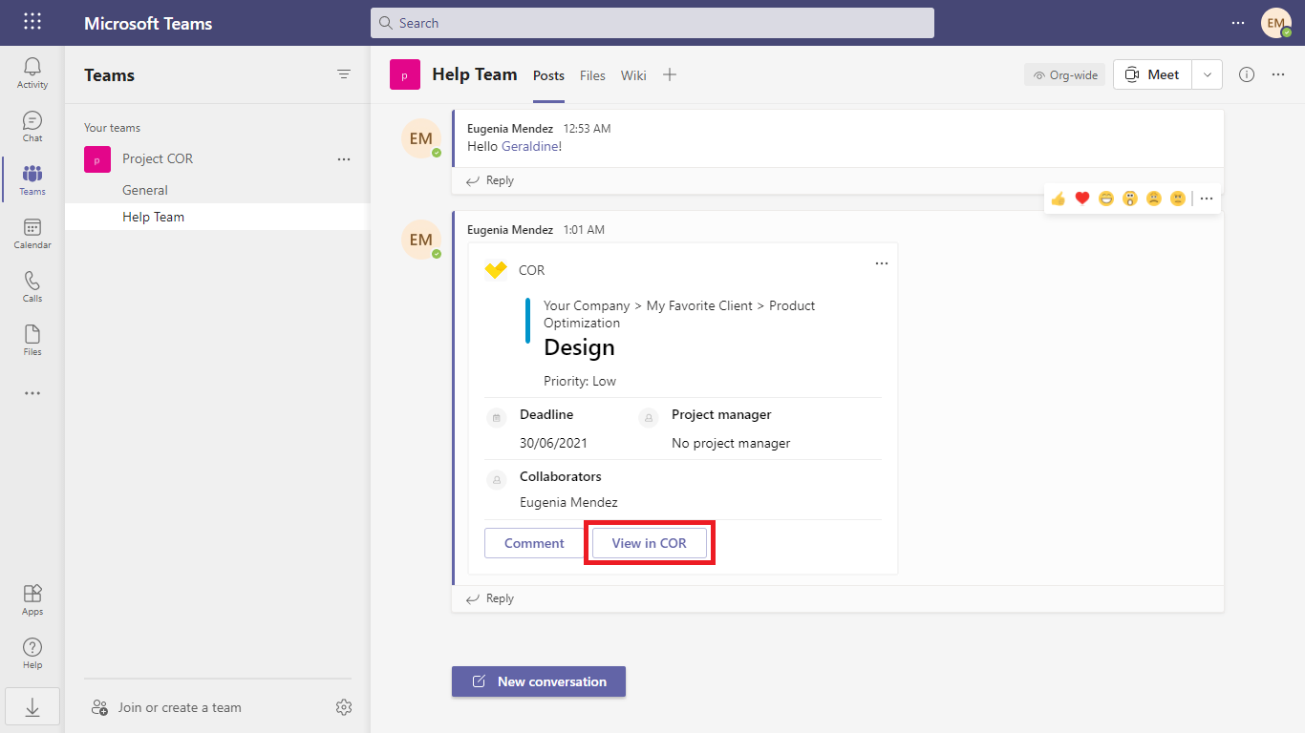Screen dimensions: 1305x733
Task: Select the Help Team channel
Action: [x=218, y=217]
